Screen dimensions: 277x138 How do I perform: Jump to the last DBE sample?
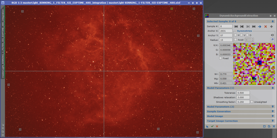pos(254,27)
